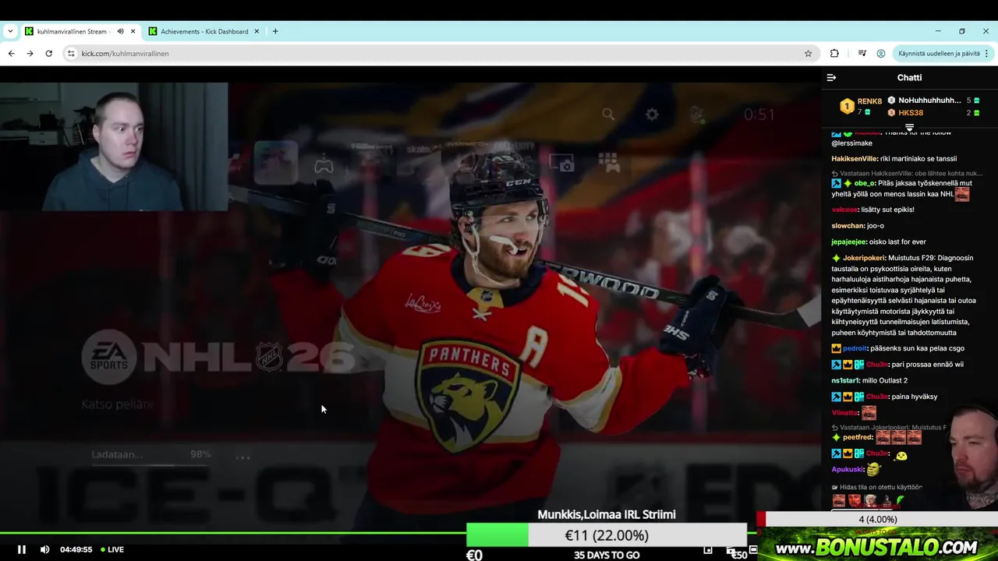
Task: Click the settings gear in game overlay
Action: pyautogui.click(x=652, y=115)
